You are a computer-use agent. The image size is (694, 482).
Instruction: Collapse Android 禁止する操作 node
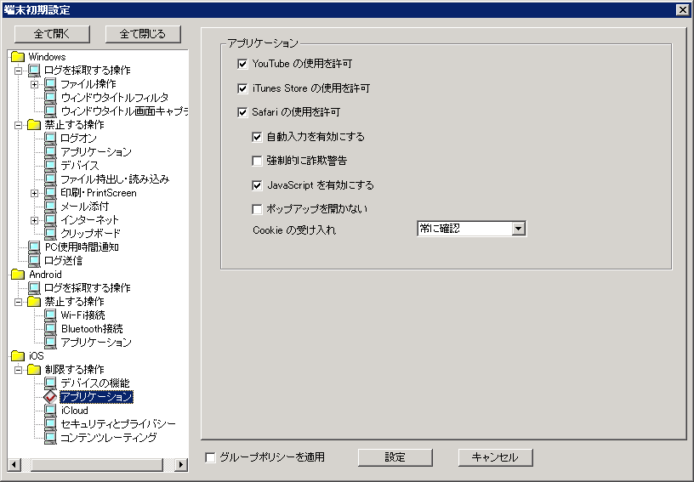point(18,302)
